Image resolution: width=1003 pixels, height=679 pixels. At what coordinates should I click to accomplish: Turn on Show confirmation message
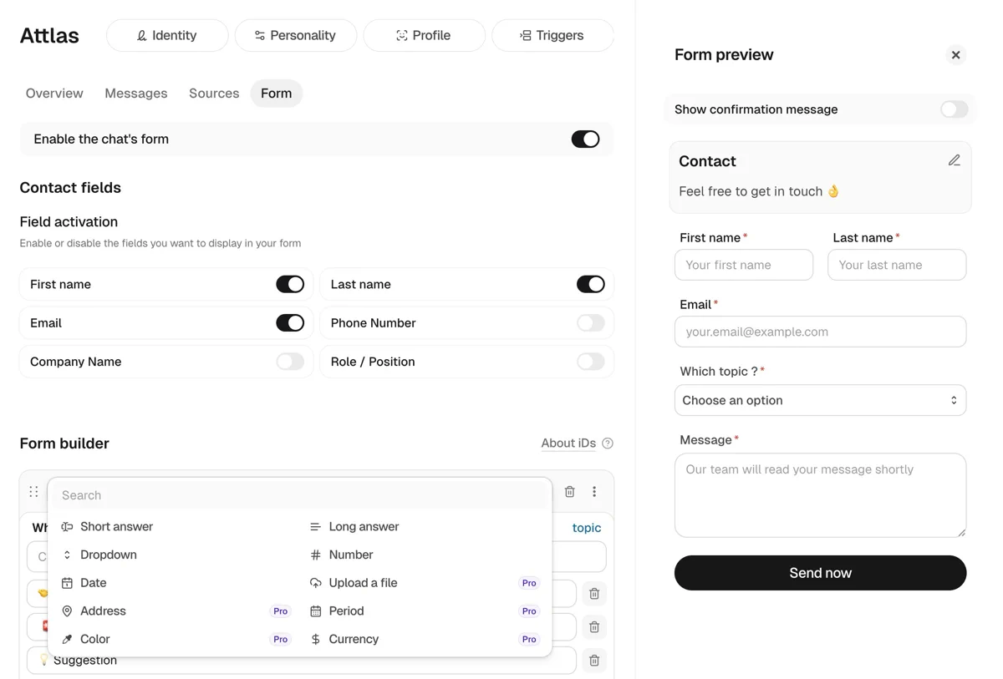point(952,109)
